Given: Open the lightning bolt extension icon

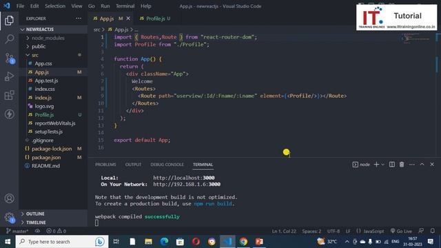Looking at the screenshot, I should pos(9,114).
